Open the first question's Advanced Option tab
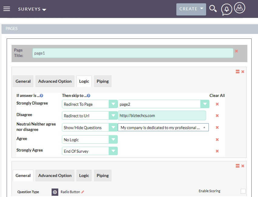This screenshot has height=197, width=258. tap(55, 81)
